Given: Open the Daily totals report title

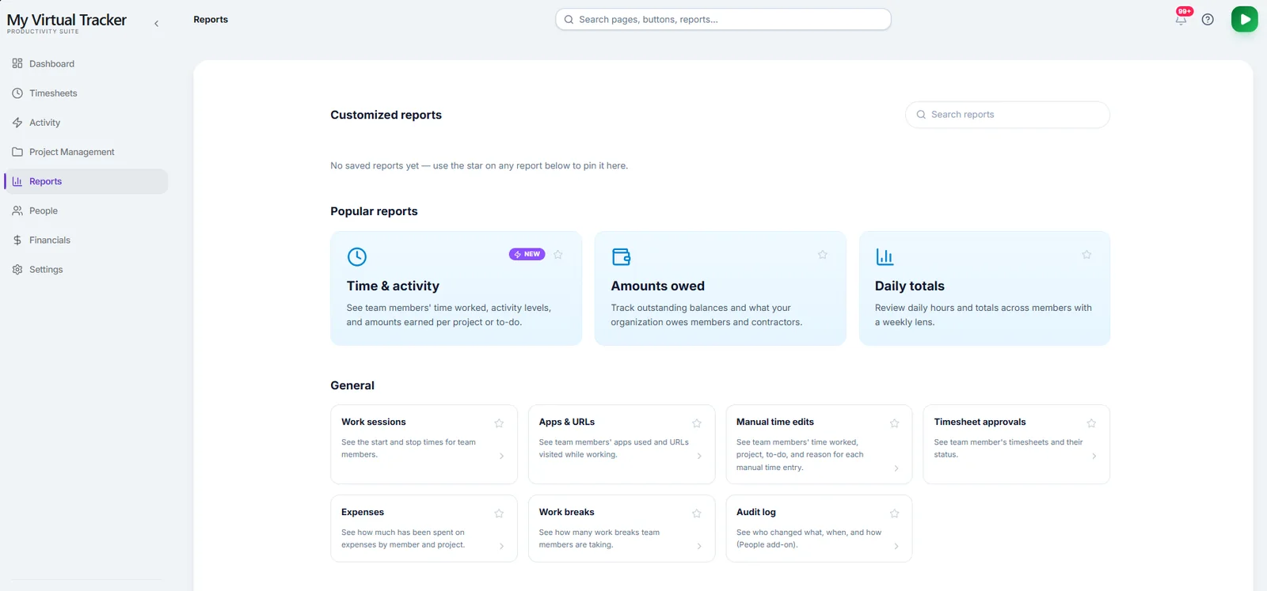Looking at the screenshot, I should [x=909, y=286].
